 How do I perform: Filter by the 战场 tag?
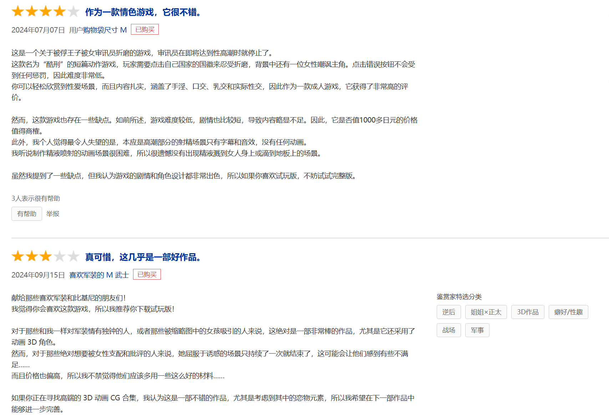448,330
